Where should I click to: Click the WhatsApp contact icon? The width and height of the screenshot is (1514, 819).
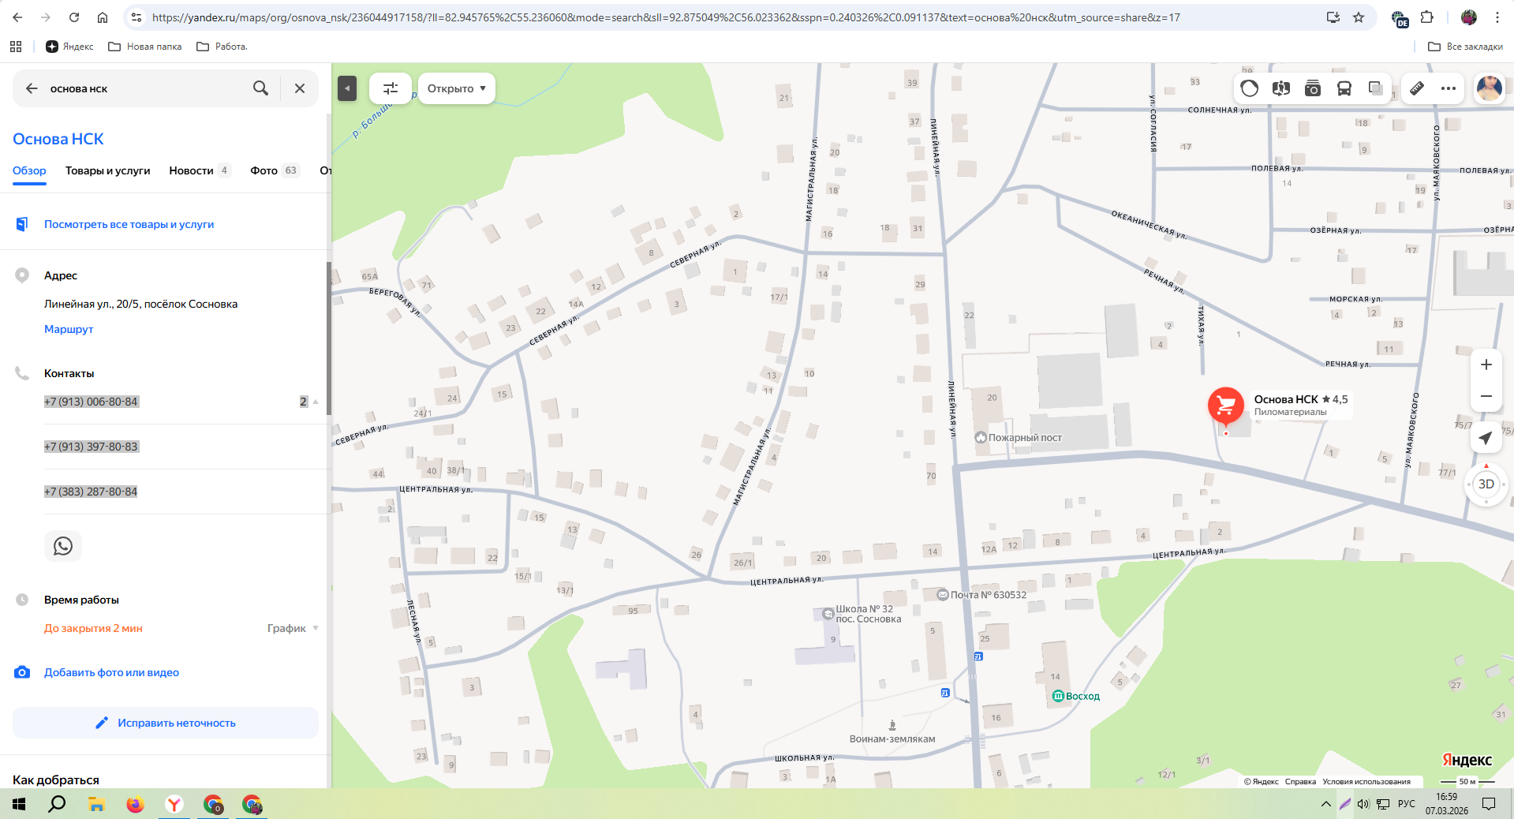[x=63, y=546]
